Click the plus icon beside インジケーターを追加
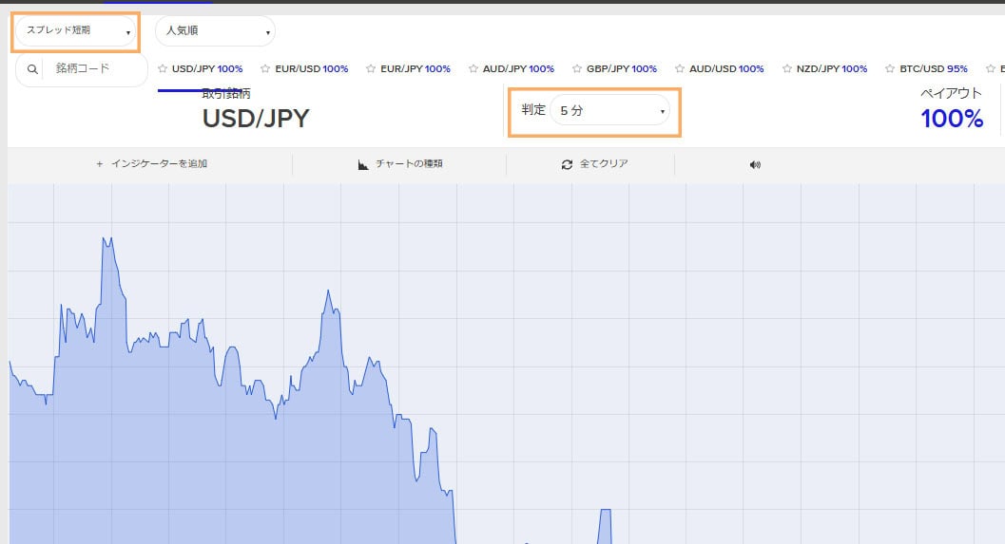Viewport: 1005px width, 544px height. pyautogui.click(x=99, y=164)
